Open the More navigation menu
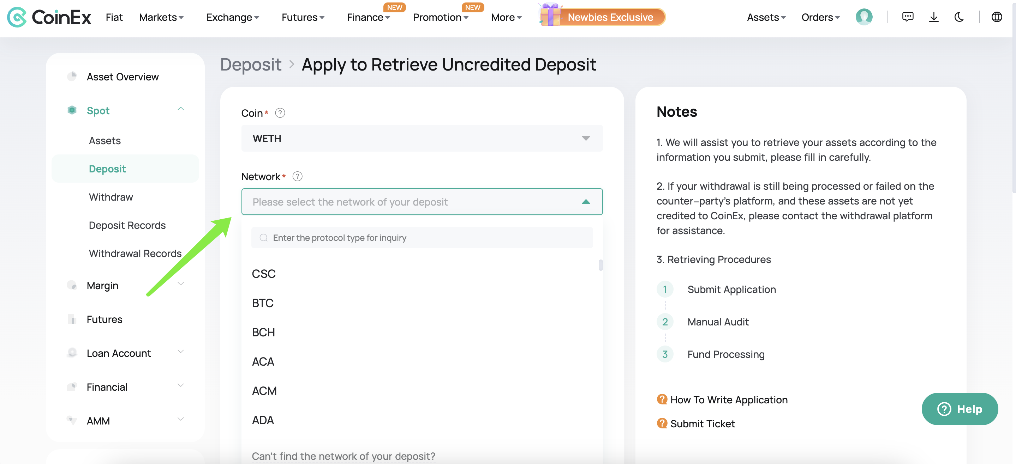1016x464 pixels. pyautogui.click(x=507, y=17)
